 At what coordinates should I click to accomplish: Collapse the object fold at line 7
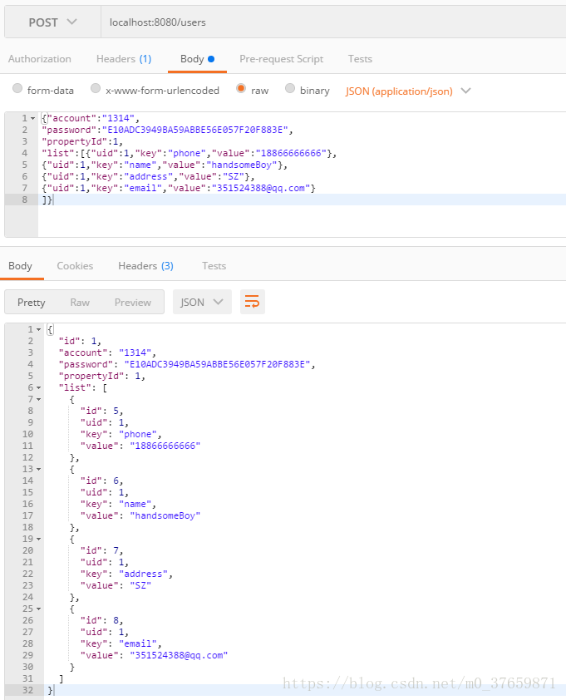38,400
